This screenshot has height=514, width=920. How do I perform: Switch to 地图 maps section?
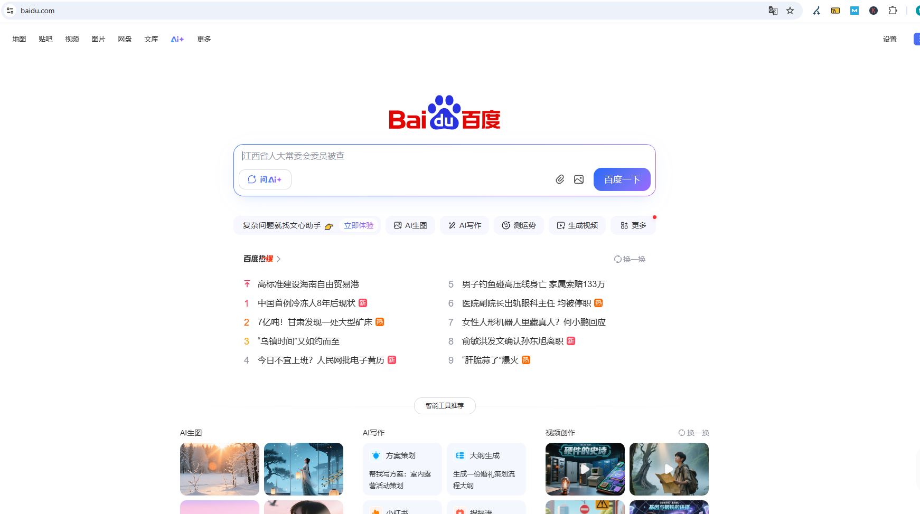[19, 39]
